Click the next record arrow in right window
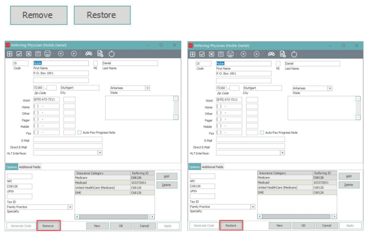The width and height of the screenshot is (367, 235). point(257,54)
